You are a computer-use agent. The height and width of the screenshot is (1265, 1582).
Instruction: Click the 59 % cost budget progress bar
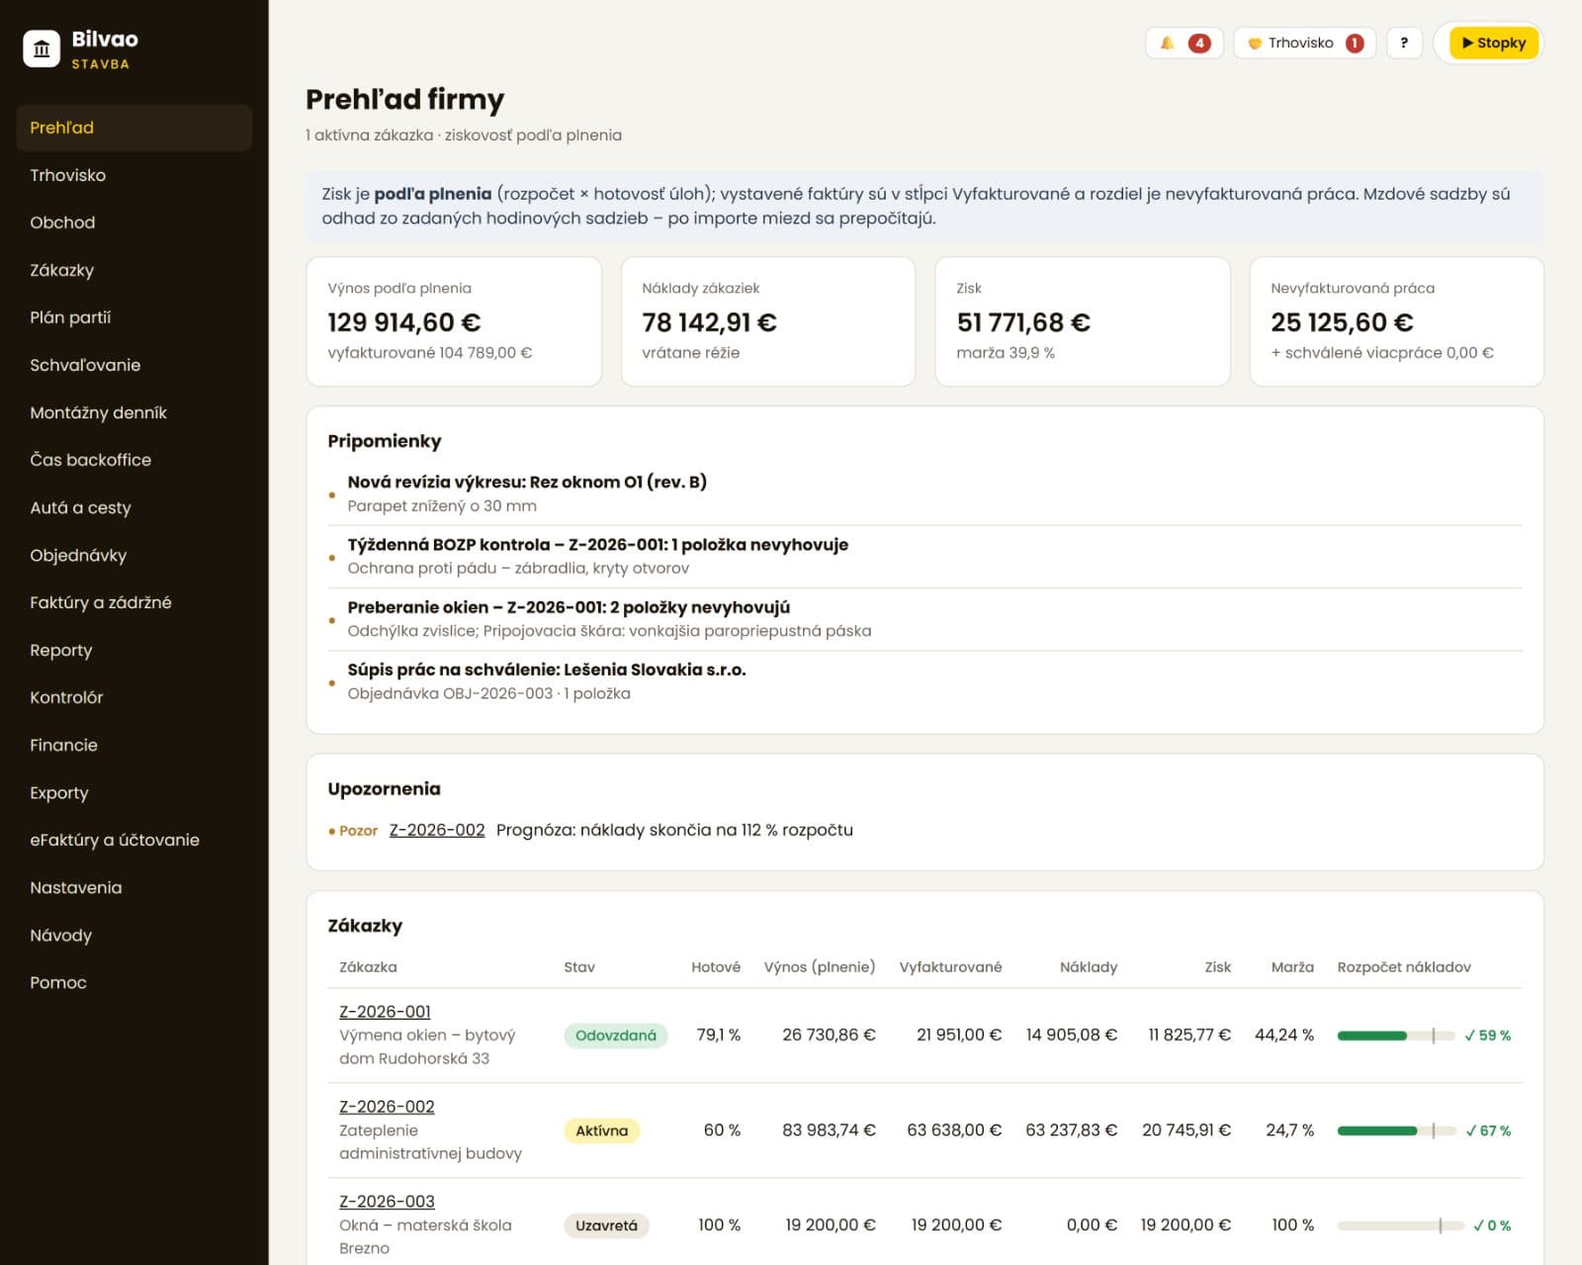point(1396,1036)
